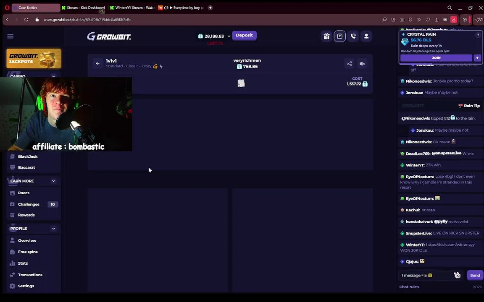Reload the browser page
Viewport: 484px width, 302px height.
tap(26, 19)
